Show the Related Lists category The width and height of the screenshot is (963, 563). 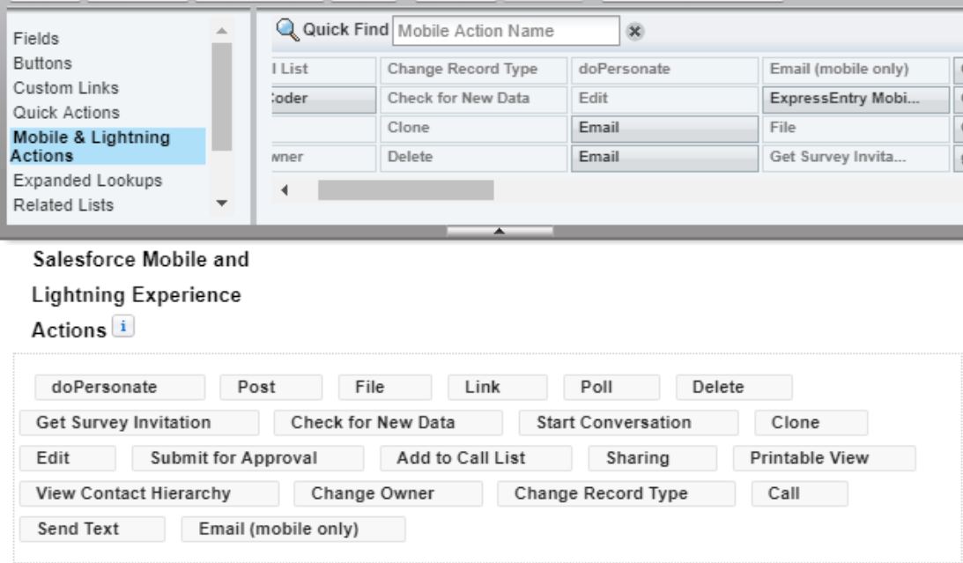pyautogui.click(x=63, y=205)
